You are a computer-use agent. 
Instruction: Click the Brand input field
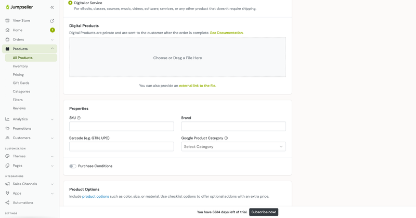coord(233,126)
